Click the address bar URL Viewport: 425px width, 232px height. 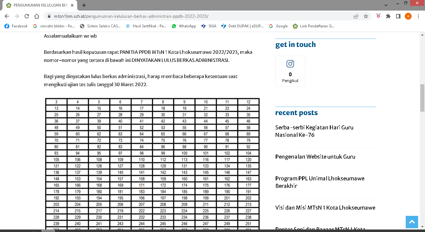[131, 16]
